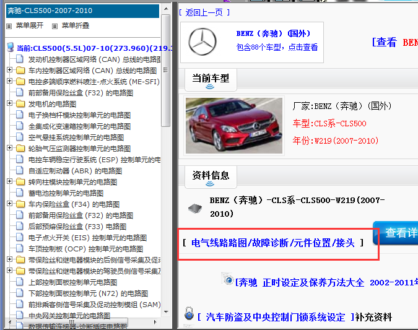Viewport: 418px width, 330px height.
Task: Expand 转向柱模块控制单元的电路图 node
Action: (x=9, y=181)
